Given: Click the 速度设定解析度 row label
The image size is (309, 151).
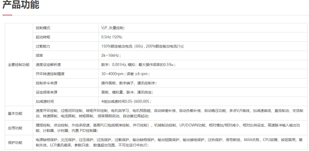Looking at the screenshot, I should tap(48, 65).
